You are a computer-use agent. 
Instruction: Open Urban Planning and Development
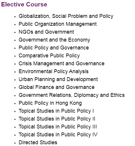(58, 79)
